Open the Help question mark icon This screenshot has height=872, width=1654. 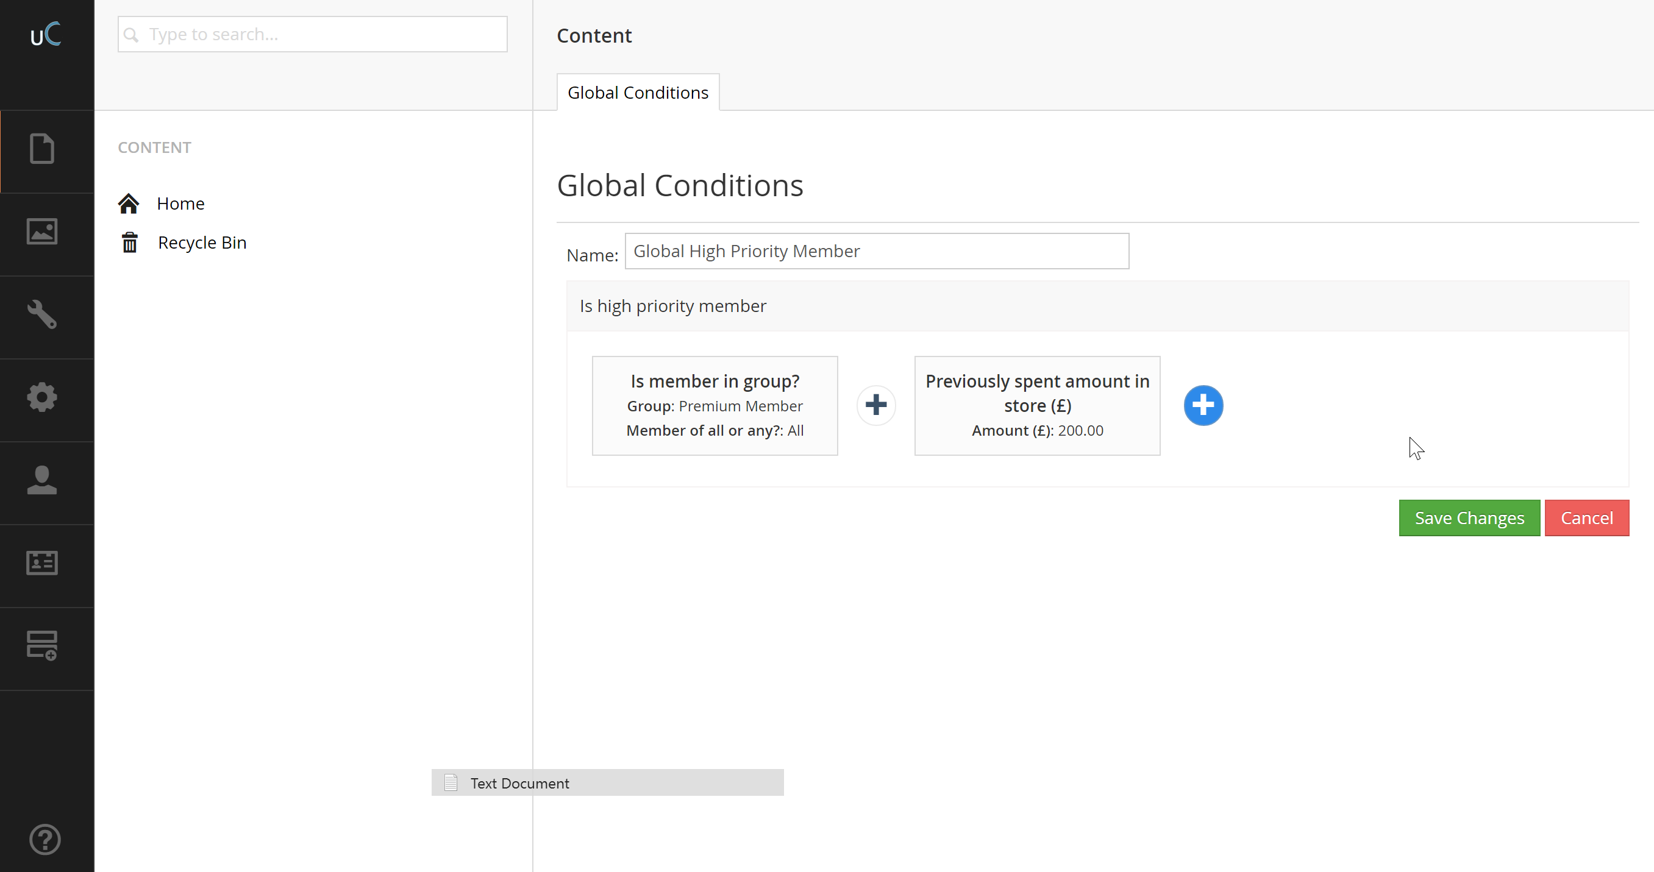(x=45, y=839)
